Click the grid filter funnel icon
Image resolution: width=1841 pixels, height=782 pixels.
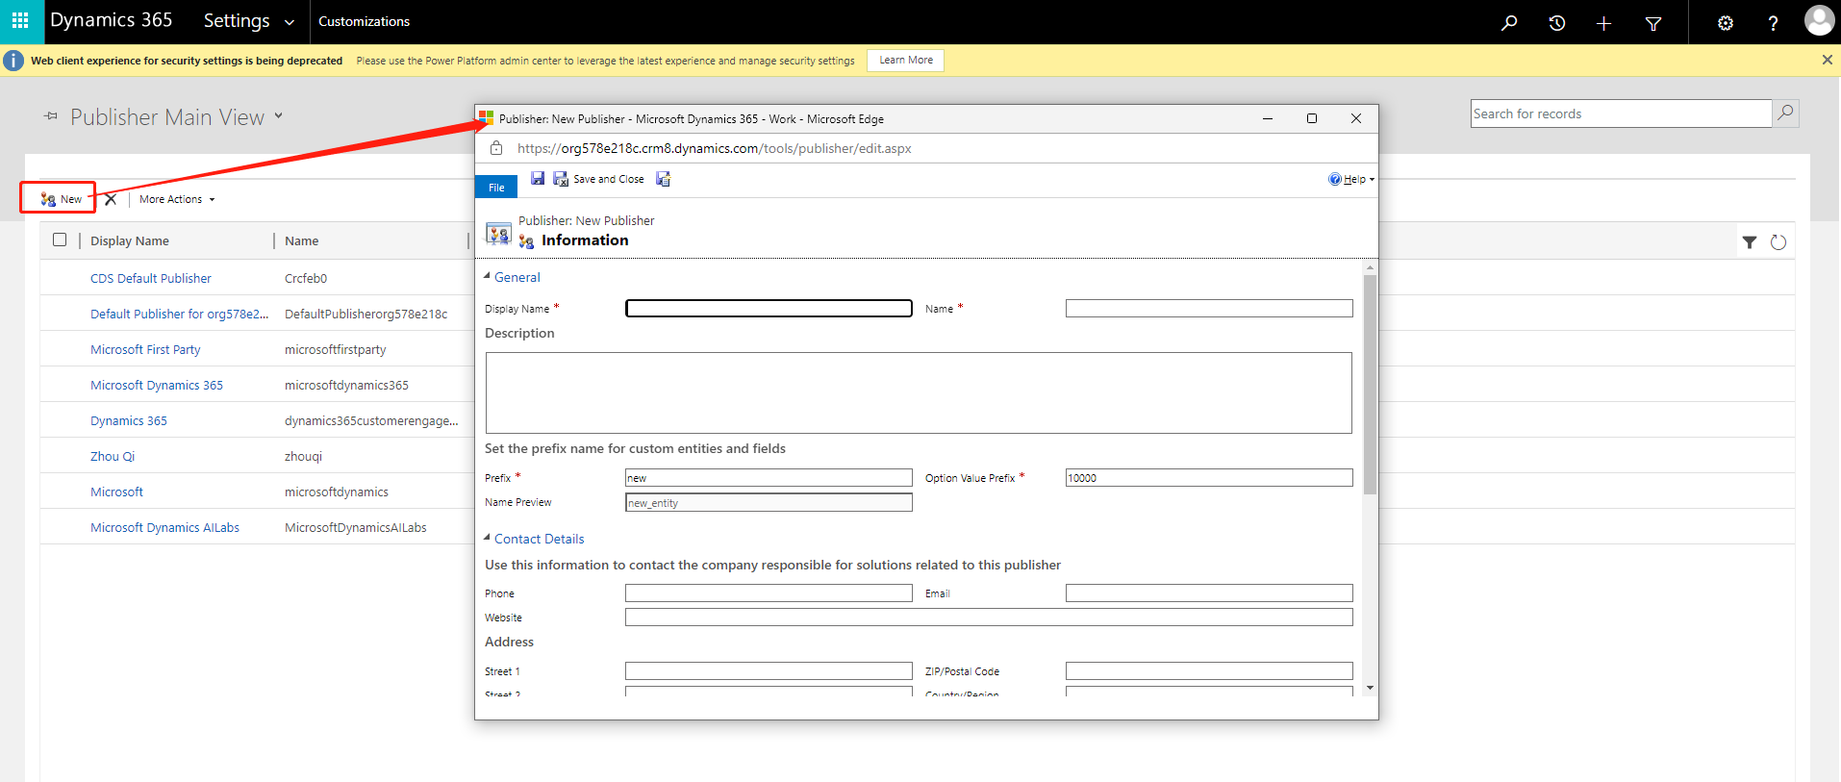pyautogui.click(x=1750, y=242)
